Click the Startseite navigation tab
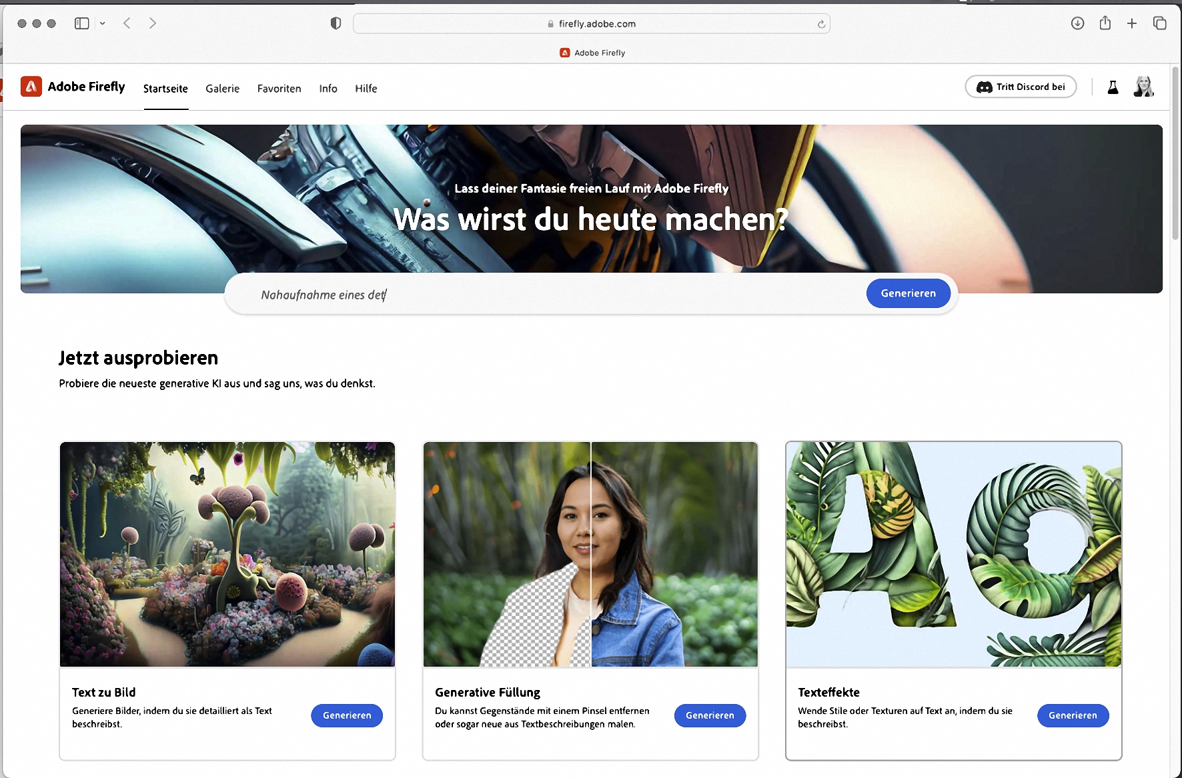Viewport: 1182px width, 778px height. point(165,89)
